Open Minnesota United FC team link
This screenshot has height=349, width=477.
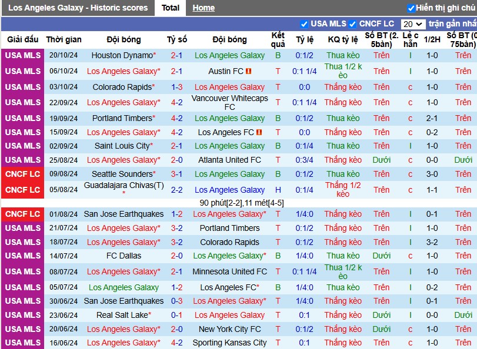230,271
